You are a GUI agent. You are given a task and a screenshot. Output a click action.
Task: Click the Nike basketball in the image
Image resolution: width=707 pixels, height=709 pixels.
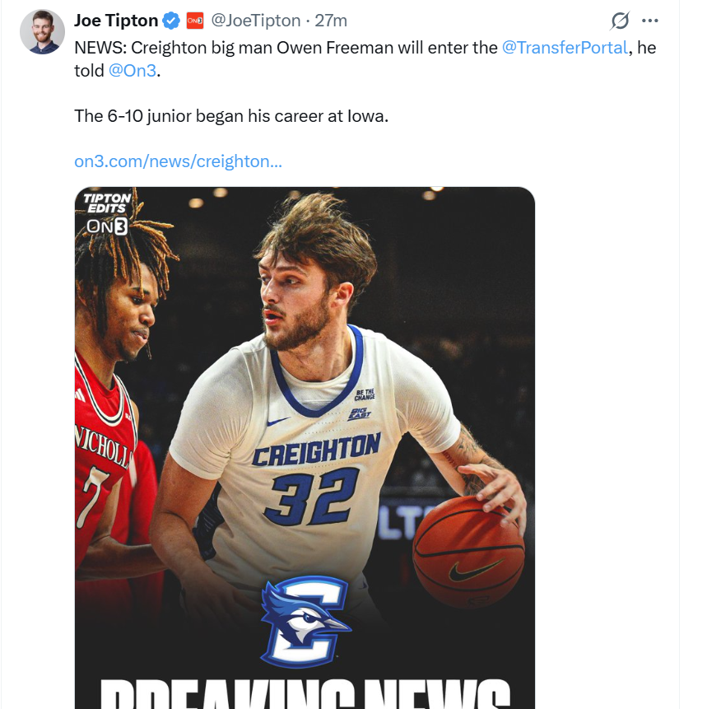pos(468,552)
